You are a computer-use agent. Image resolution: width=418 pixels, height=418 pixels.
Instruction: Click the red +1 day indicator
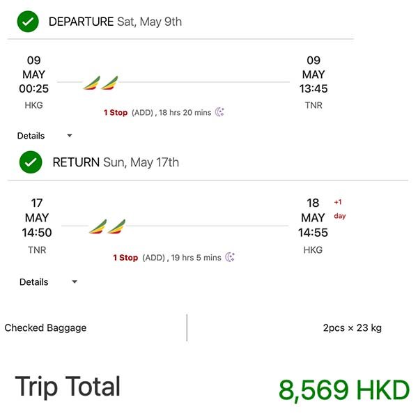click(339, 208)
